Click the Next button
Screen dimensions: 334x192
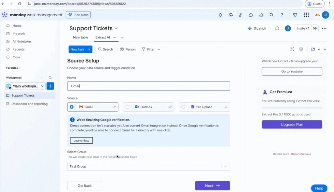click(212, 186)
